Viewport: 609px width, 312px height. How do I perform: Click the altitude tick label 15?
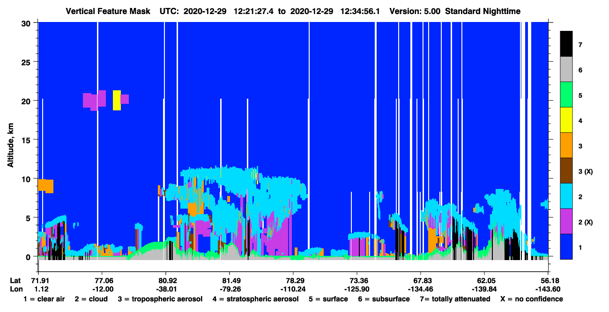tap(27, 140)
